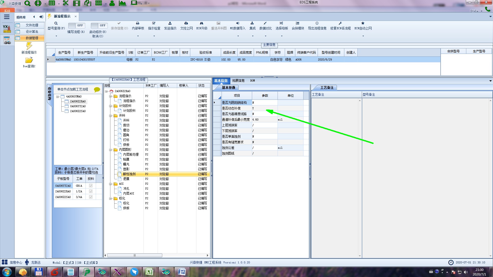Click the 型号查询 search icon
493x277 pixels.
coord(56,23)
